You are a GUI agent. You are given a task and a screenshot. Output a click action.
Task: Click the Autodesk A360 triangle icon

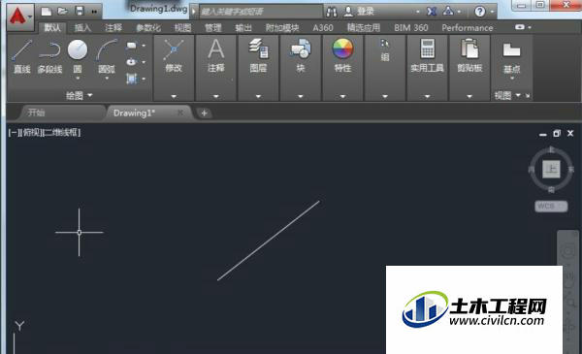point(448,12)
